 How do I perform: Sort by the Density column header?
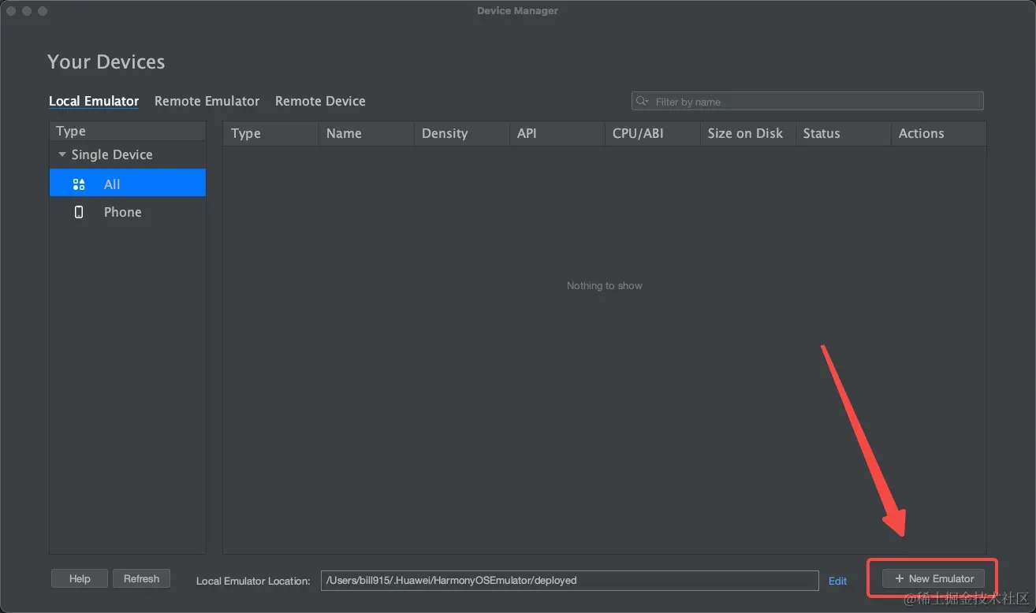coord(461,133)
